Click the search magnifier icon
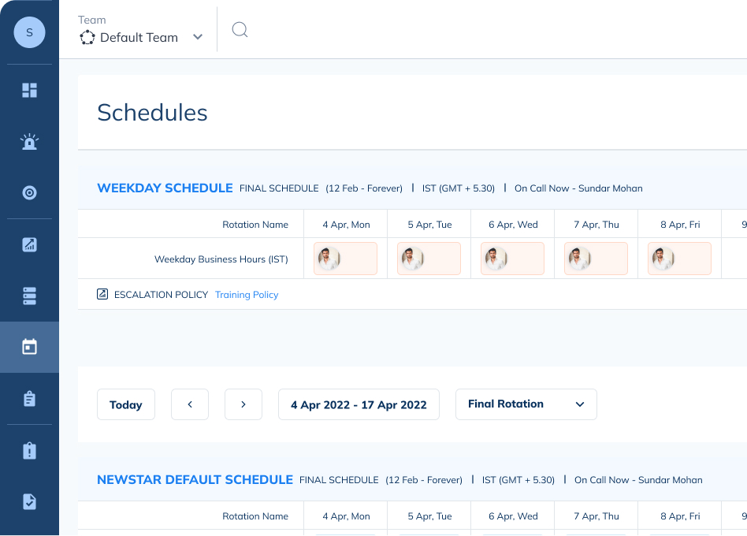Viewport: 747px width, 536px height. coord(239,29)
